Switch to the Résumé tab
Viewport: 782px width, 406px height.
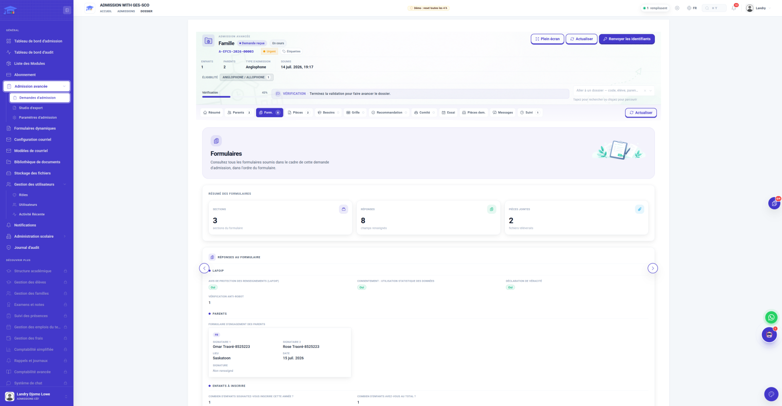(x=212, y=113)
